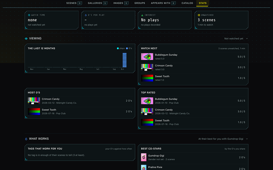Open the Images tab
273x170 pixels.
[x=121, y=3]
